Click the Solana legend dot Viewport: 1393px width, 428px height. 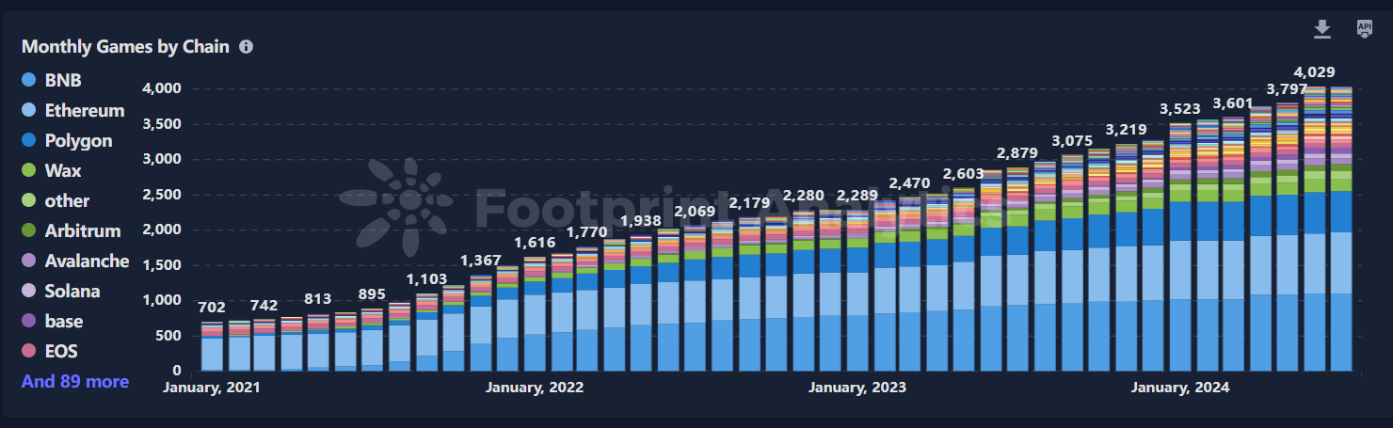pyautogui.click(x=29, y=292)
